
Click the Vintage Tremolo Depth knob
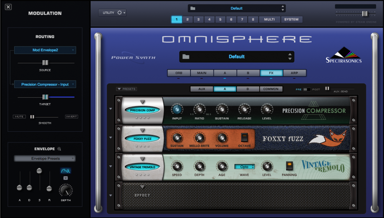pyautogui.click(x=199, y=166)
